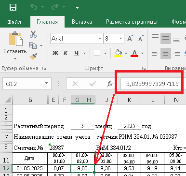The width and height of the screenshot is (186, 176).
Task: Click the Вставить paste clipboard icon
Action: point(15,39)
